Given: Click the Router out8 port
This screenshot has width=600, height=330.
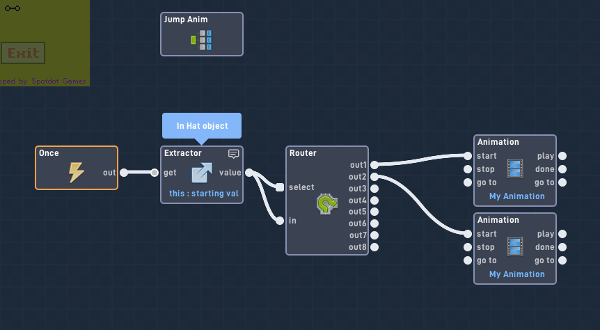Looking at the screenshot, I should (374, 247).
